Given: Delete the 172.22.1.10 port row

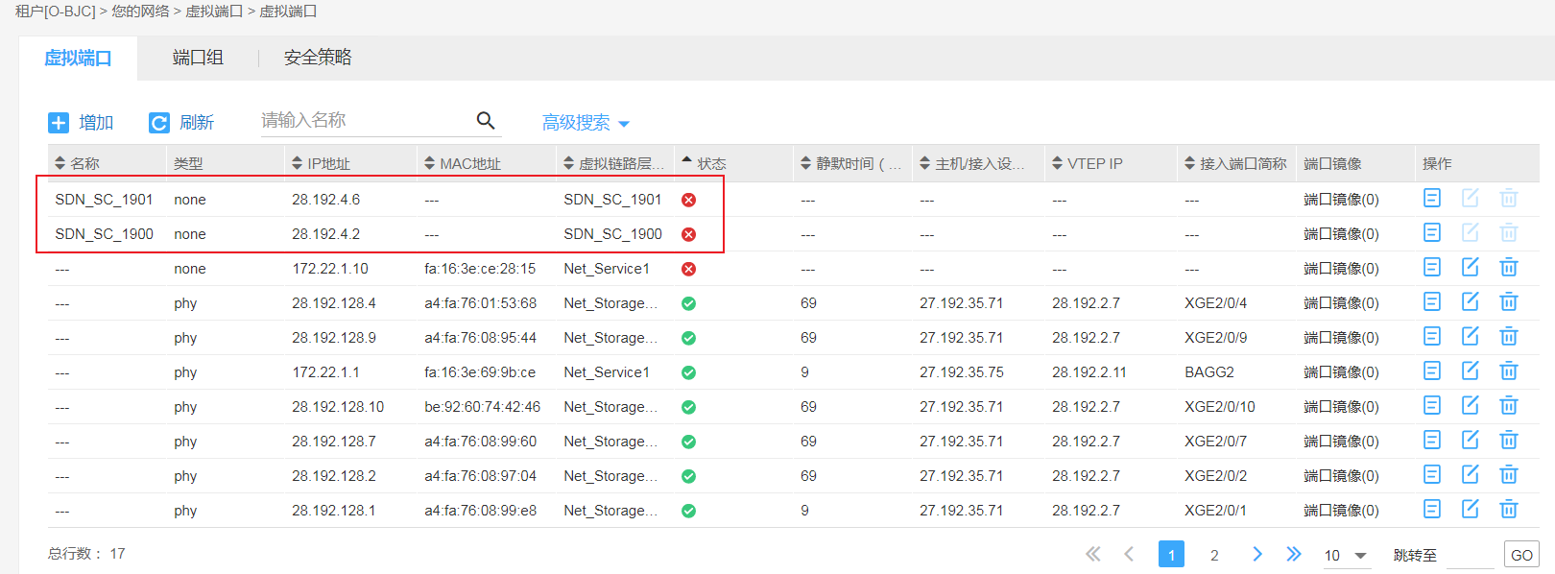Looking at the screenshot, I should (1509, 267).
